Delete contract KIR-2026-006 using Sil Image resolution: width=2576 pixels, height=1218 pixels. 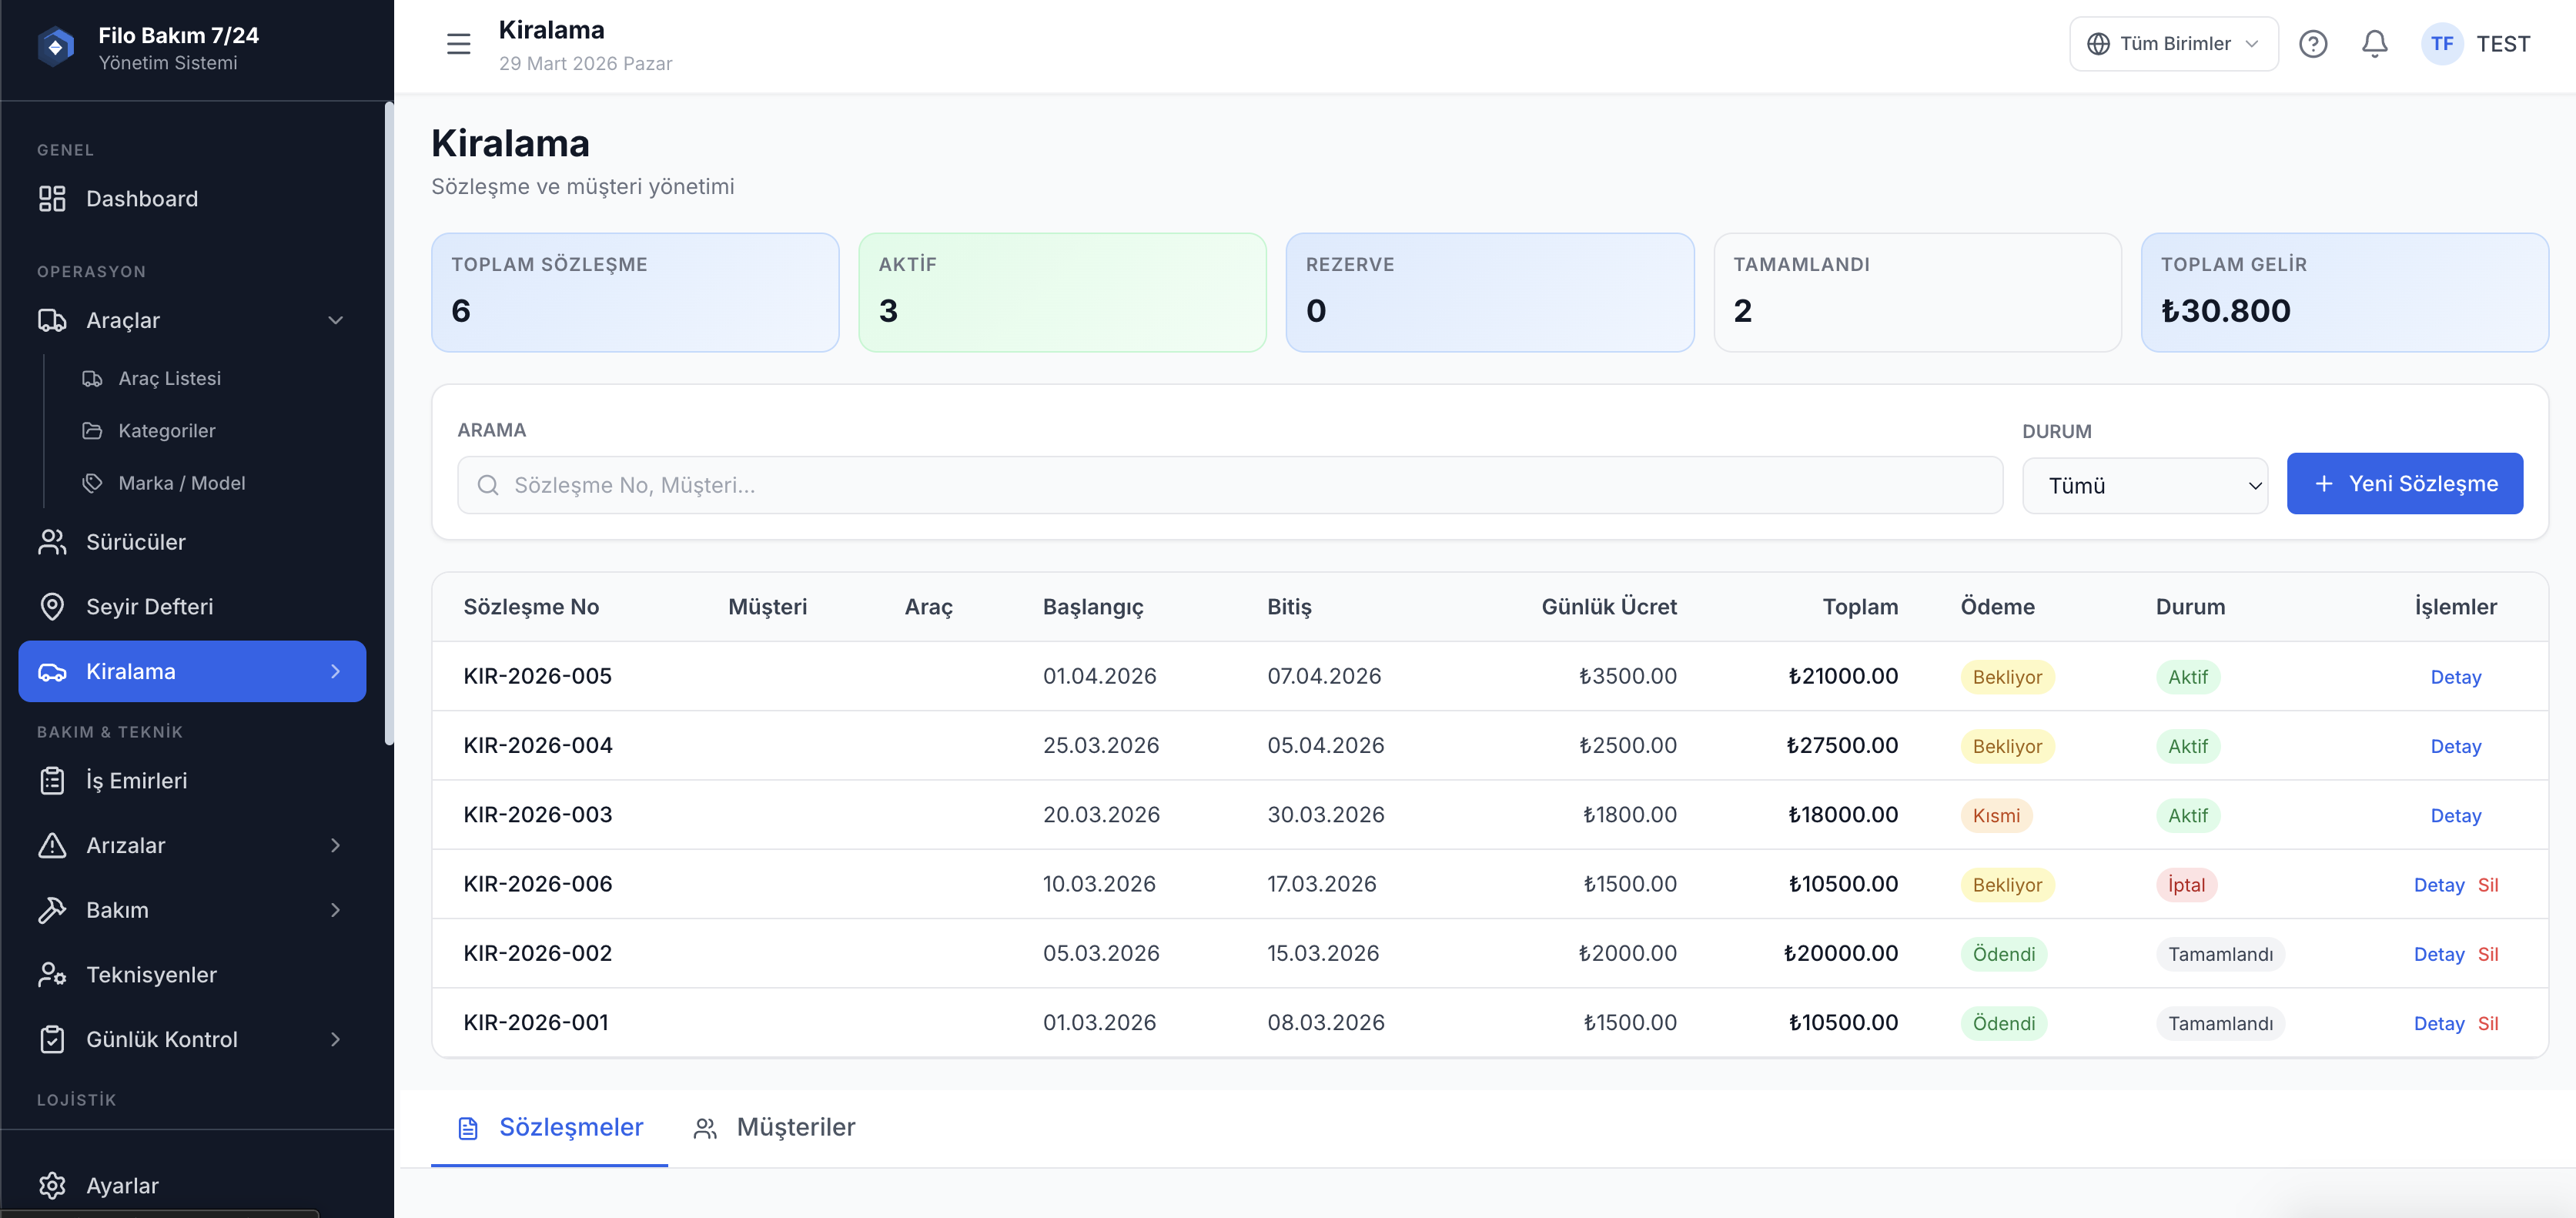(x=2487, y=885)
